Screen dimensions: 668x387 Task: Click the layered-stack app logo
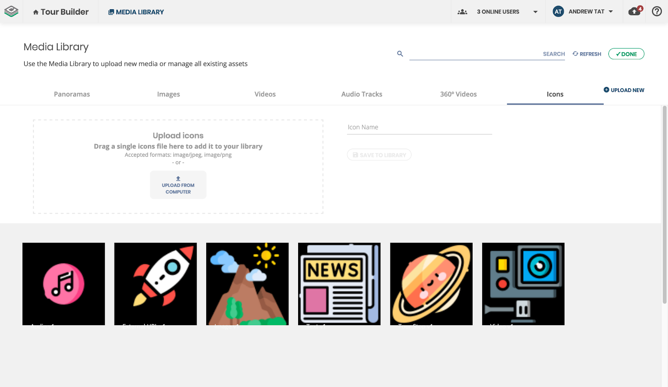click(x=11, y=11)
